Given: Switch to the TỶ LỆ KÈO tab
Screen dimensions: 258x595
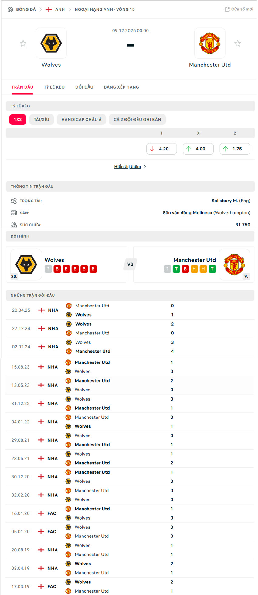Looking at the screenshot, I should pyautogui.click(x=54, y=87).
